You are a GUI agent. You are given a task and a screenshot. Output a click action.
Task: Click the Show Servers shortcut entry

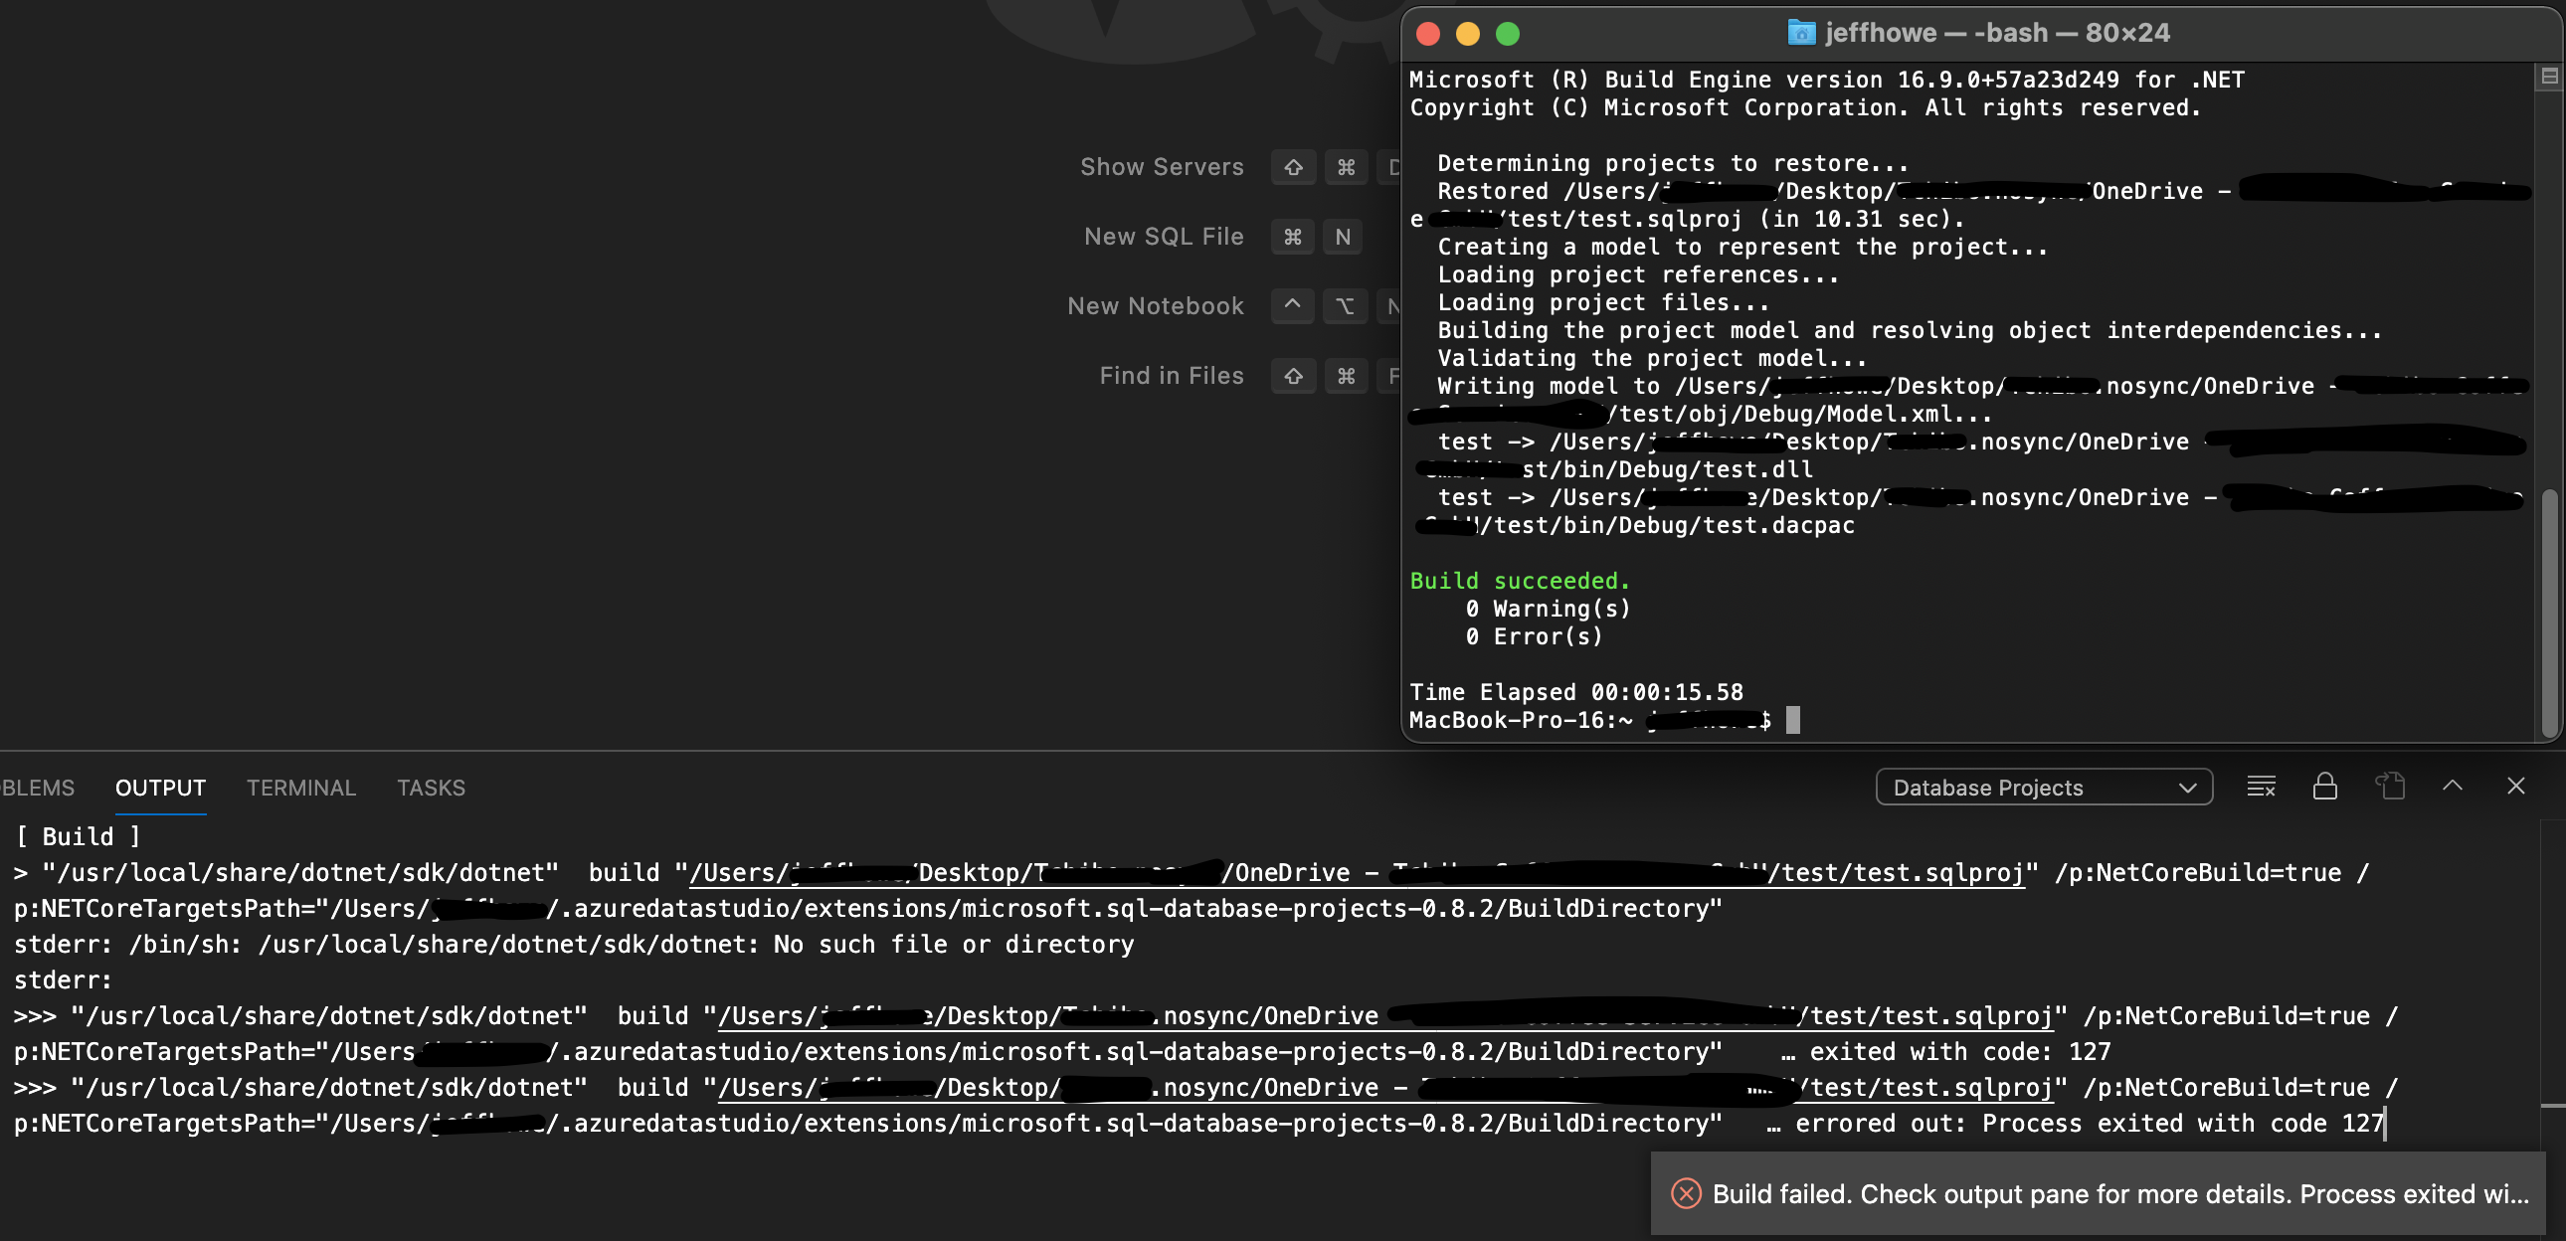coord(1162,166)
